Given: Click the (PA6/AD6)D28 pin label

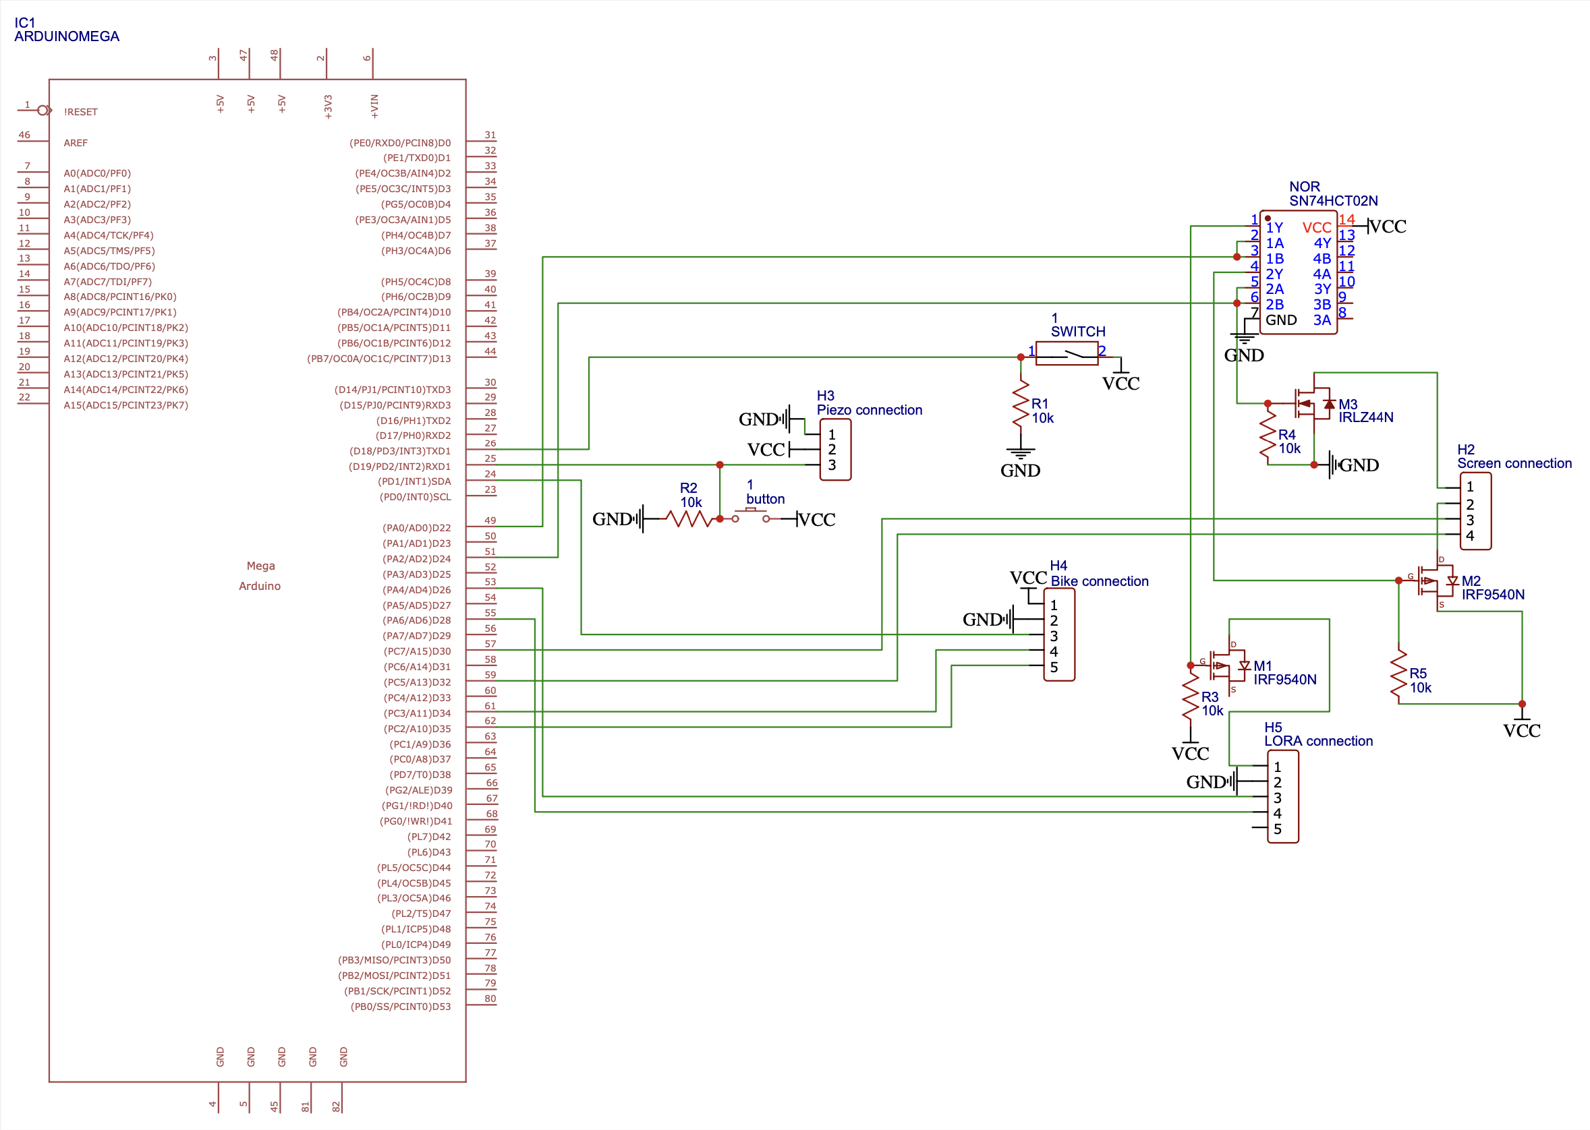Looking at the screenshot, I should 416,620.
